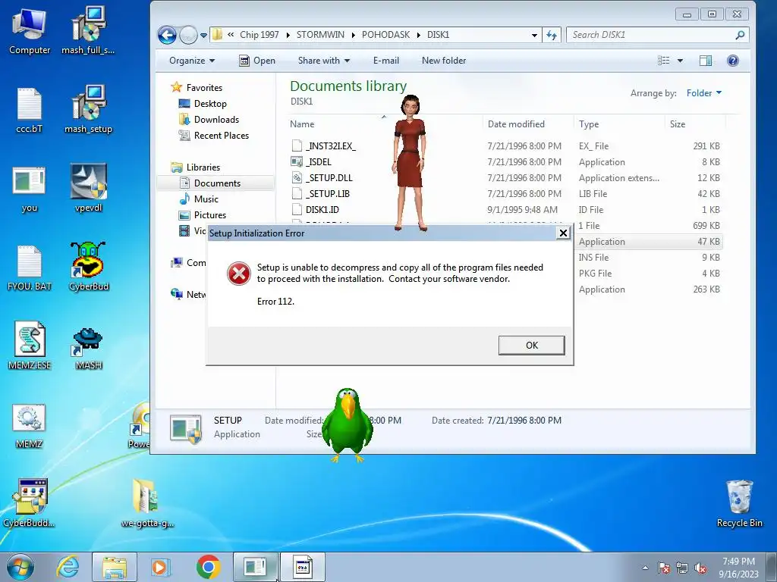Viewport: 777px width, 582px height.
Task: Click OK in the error dialog
Action: point(532,346)
